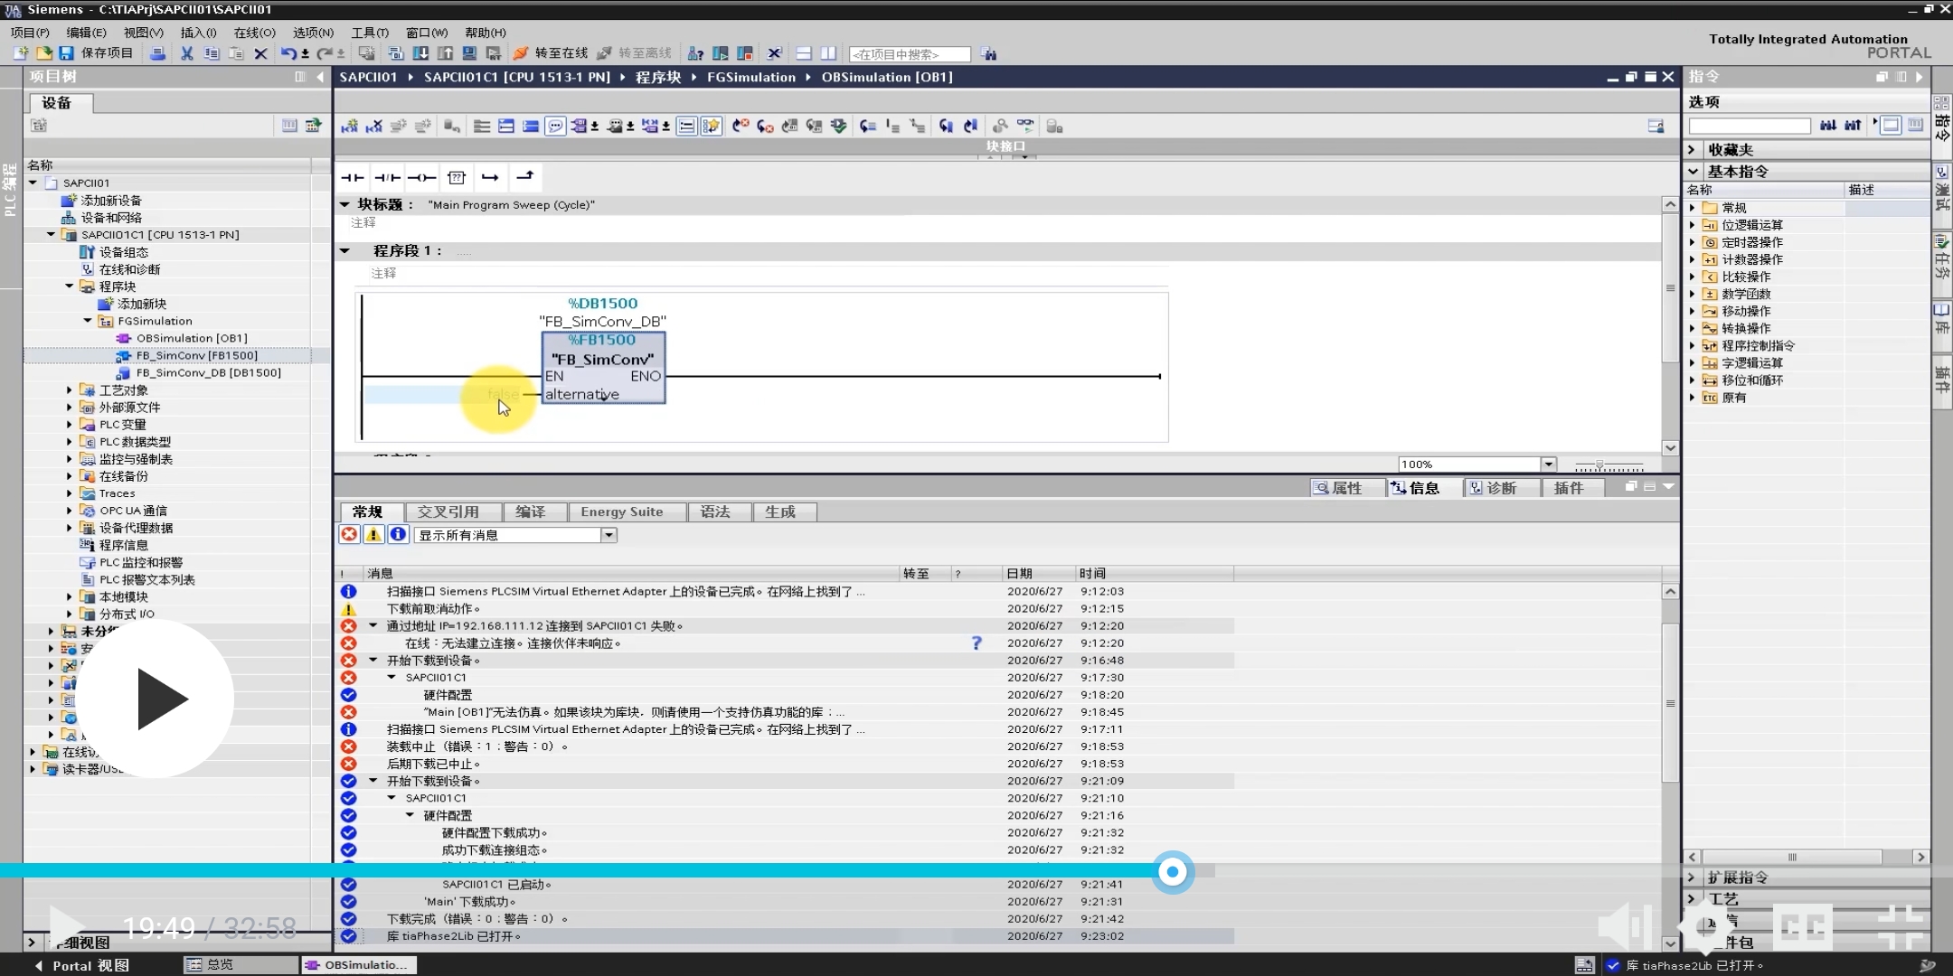The height and width of the screenshot is (976, 1953).
Task: Toggle warning messages filter
Action: pos(373,535)
